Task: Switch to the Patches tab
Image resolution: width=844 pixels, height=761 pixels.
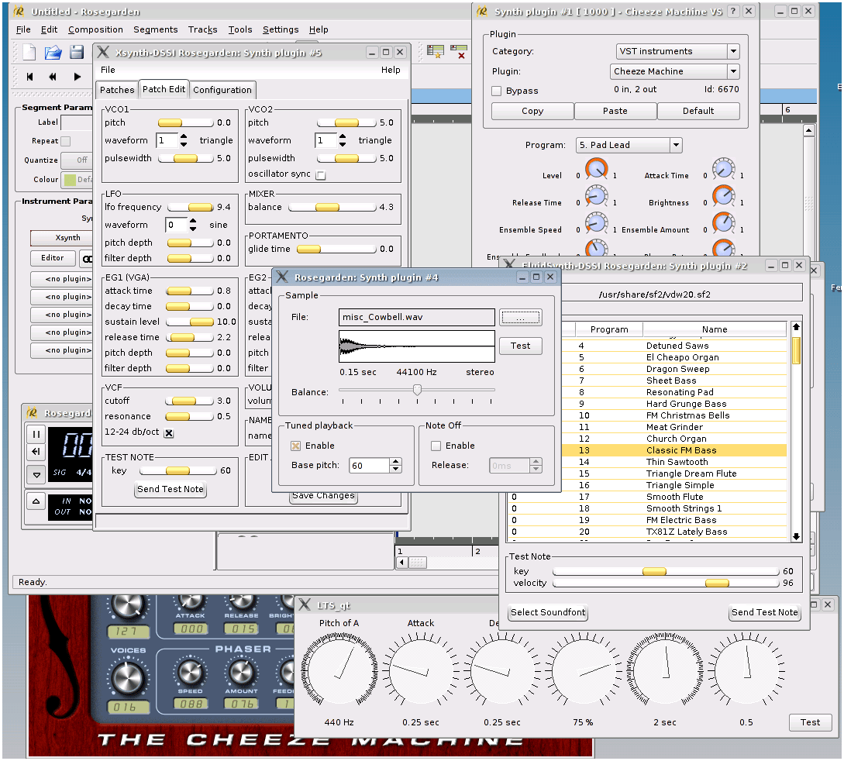Action: 117,90
